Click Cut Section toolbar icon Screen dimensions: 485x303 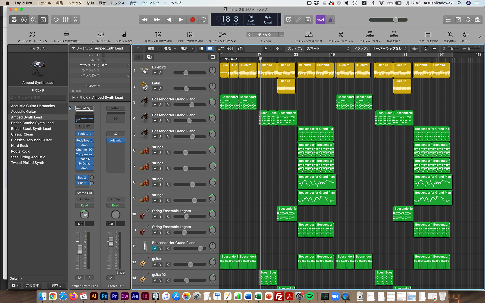click(341, 35)
